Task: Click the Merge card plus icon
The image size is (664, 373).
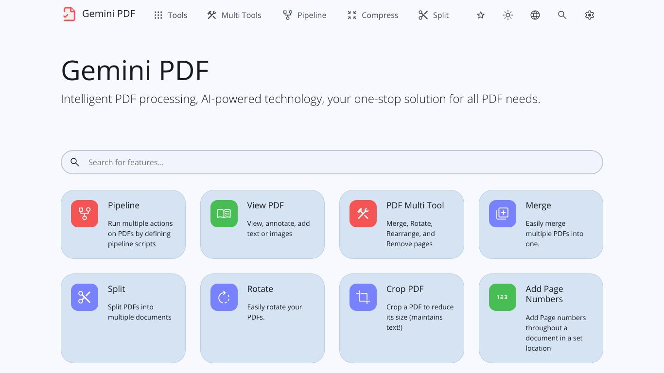Action: tap(503, 214)
